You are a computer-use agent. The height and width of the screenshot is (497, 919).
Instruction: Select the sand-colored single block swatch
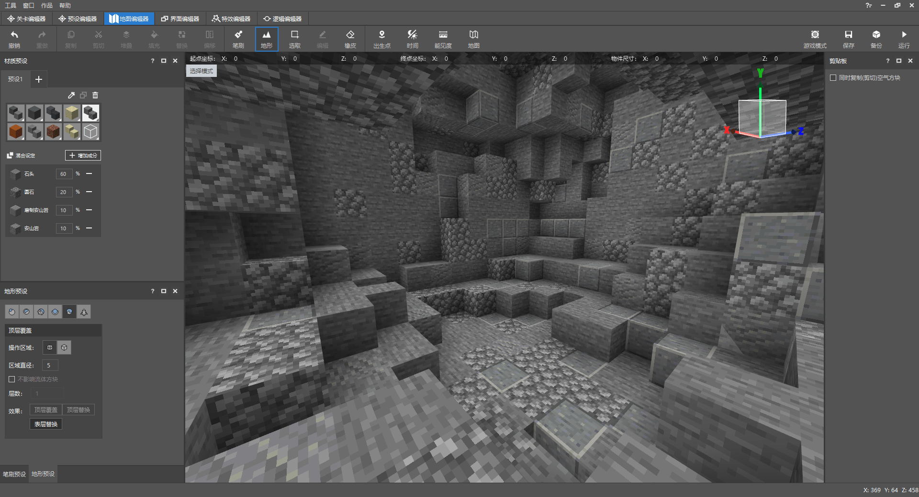click(72, 113)
